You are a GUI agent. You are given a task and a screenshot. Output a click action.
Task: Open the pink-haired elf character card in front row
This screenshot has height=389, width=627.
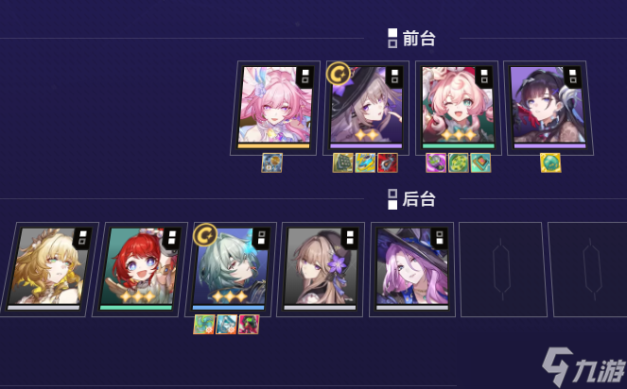pyautogui.click(x=275, y=108)
